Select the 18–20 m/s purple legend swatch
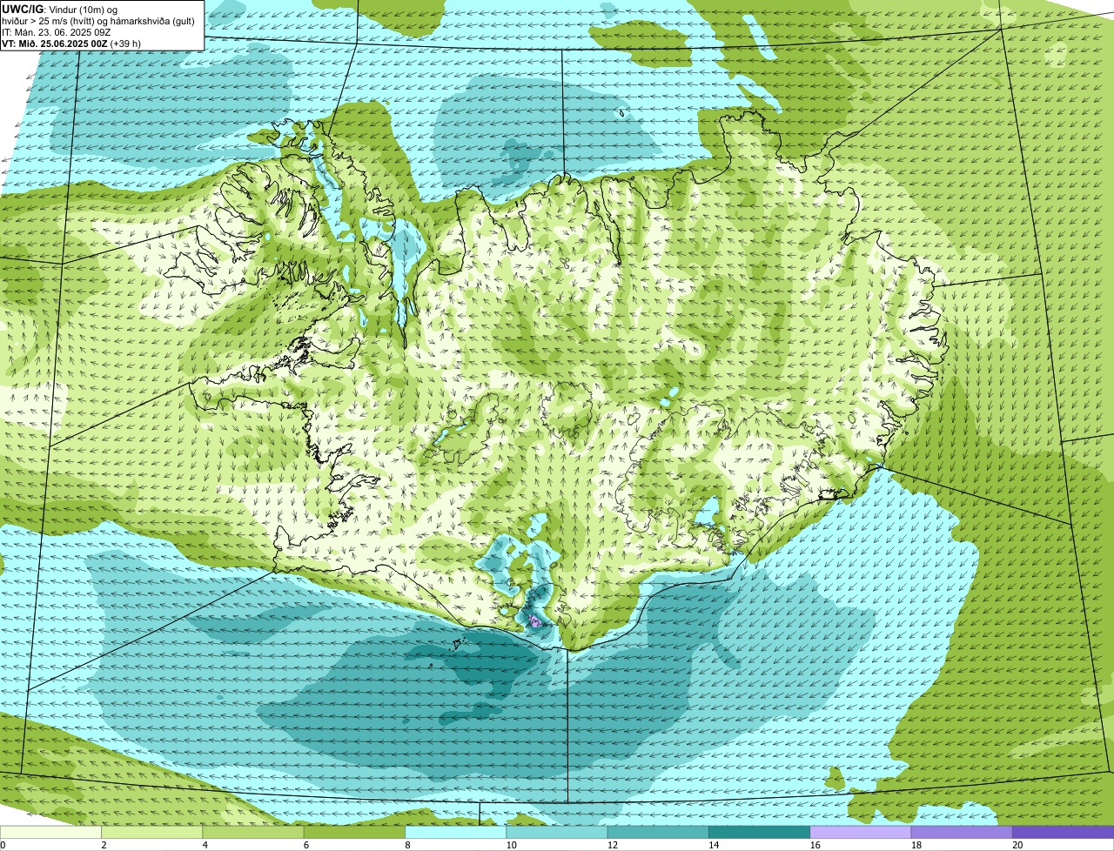 pyautogui.click(x=962, y=832)
